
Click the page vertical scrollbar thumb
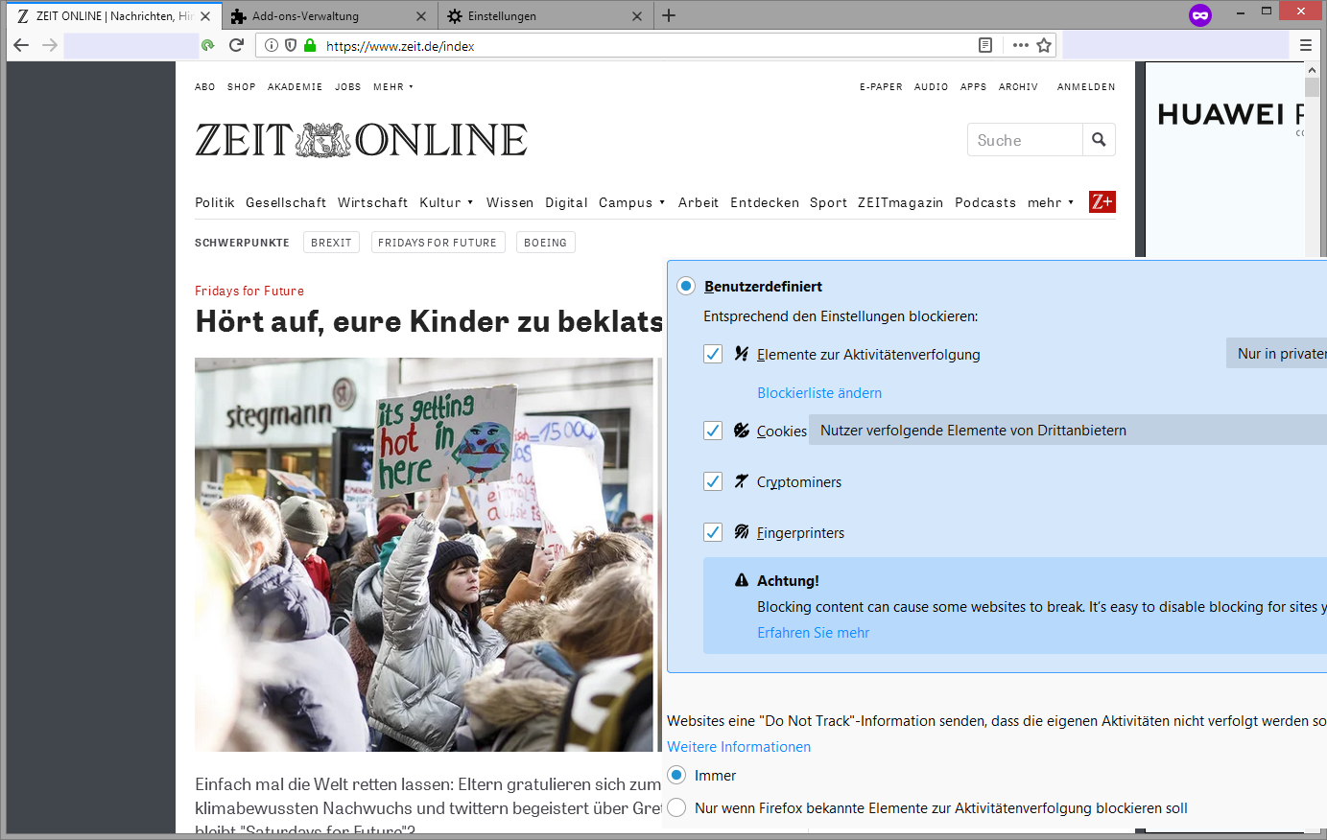(1312, 88)
